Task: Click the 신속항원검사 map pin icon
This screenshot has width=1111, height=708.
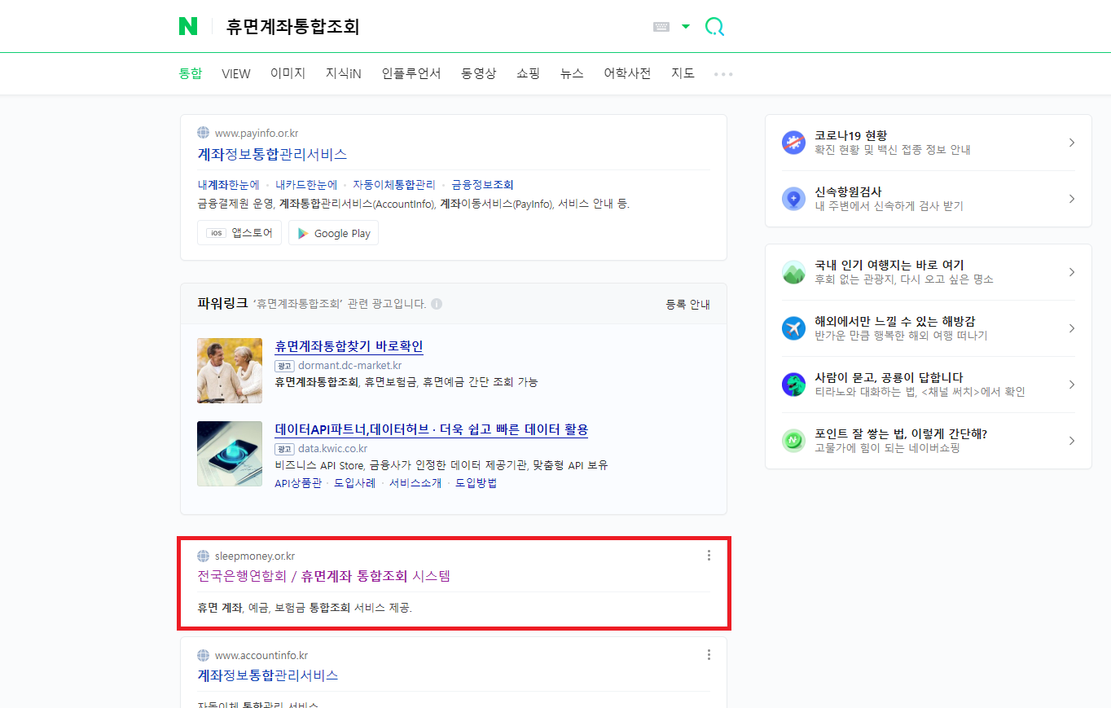Action: (793, 199)
